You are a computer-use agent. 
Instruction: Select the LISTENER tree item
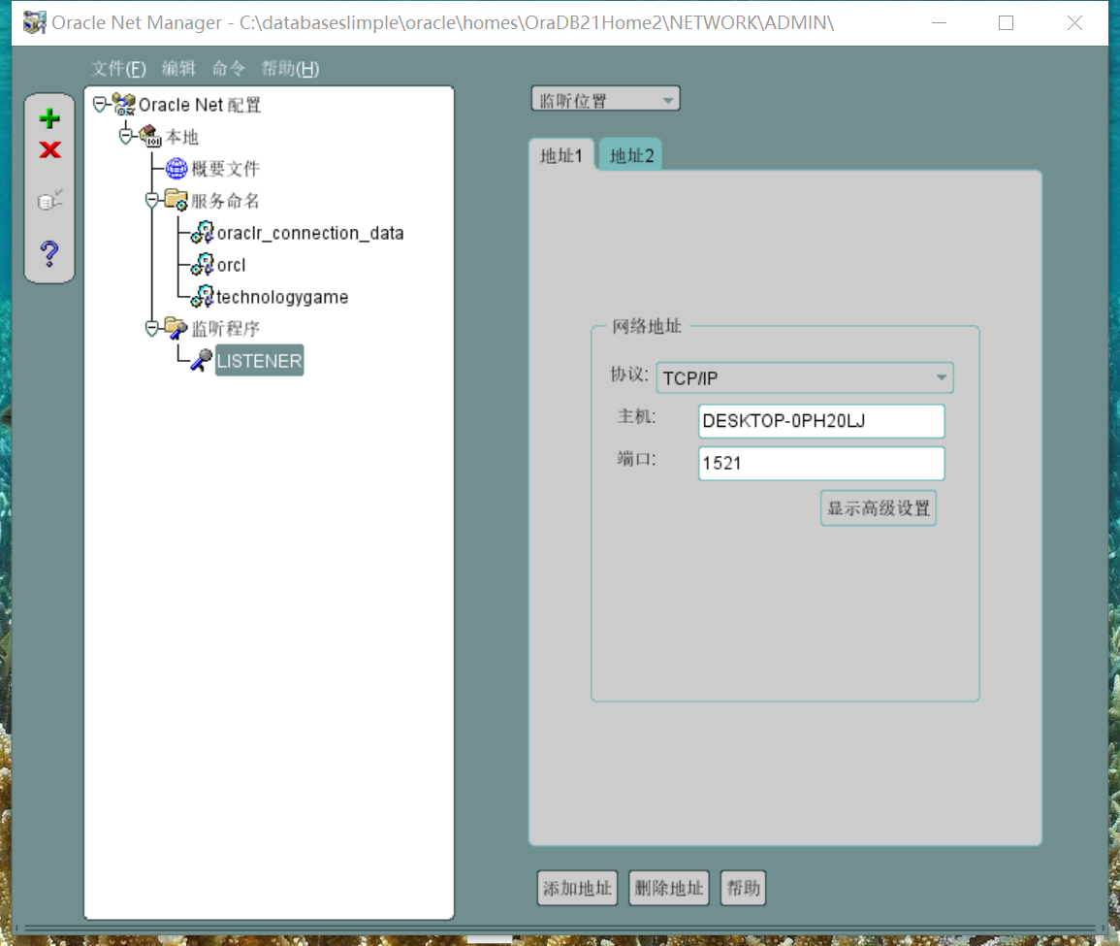point(259,361)
